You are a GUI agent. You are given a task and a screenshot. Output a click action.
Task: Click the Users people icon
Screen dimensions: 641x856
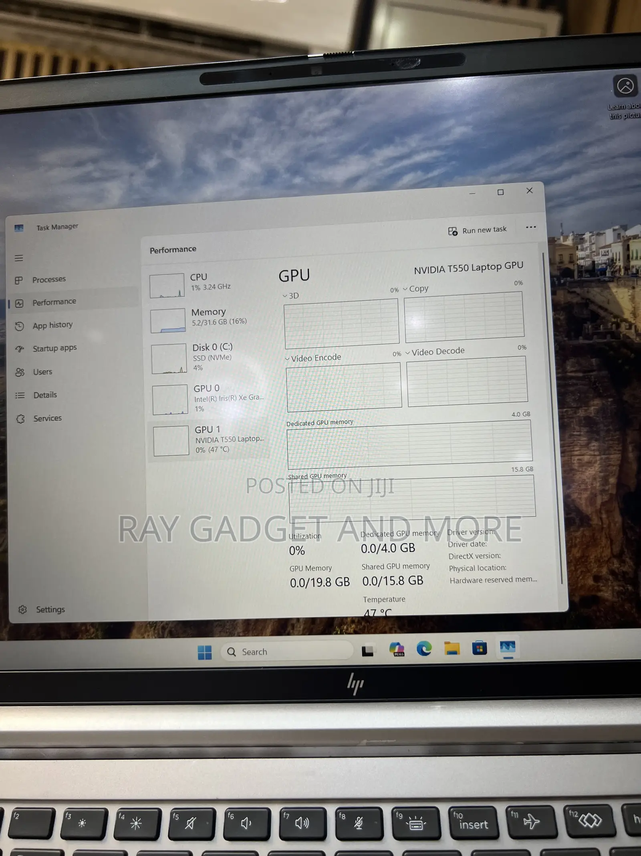click(20, 372)
